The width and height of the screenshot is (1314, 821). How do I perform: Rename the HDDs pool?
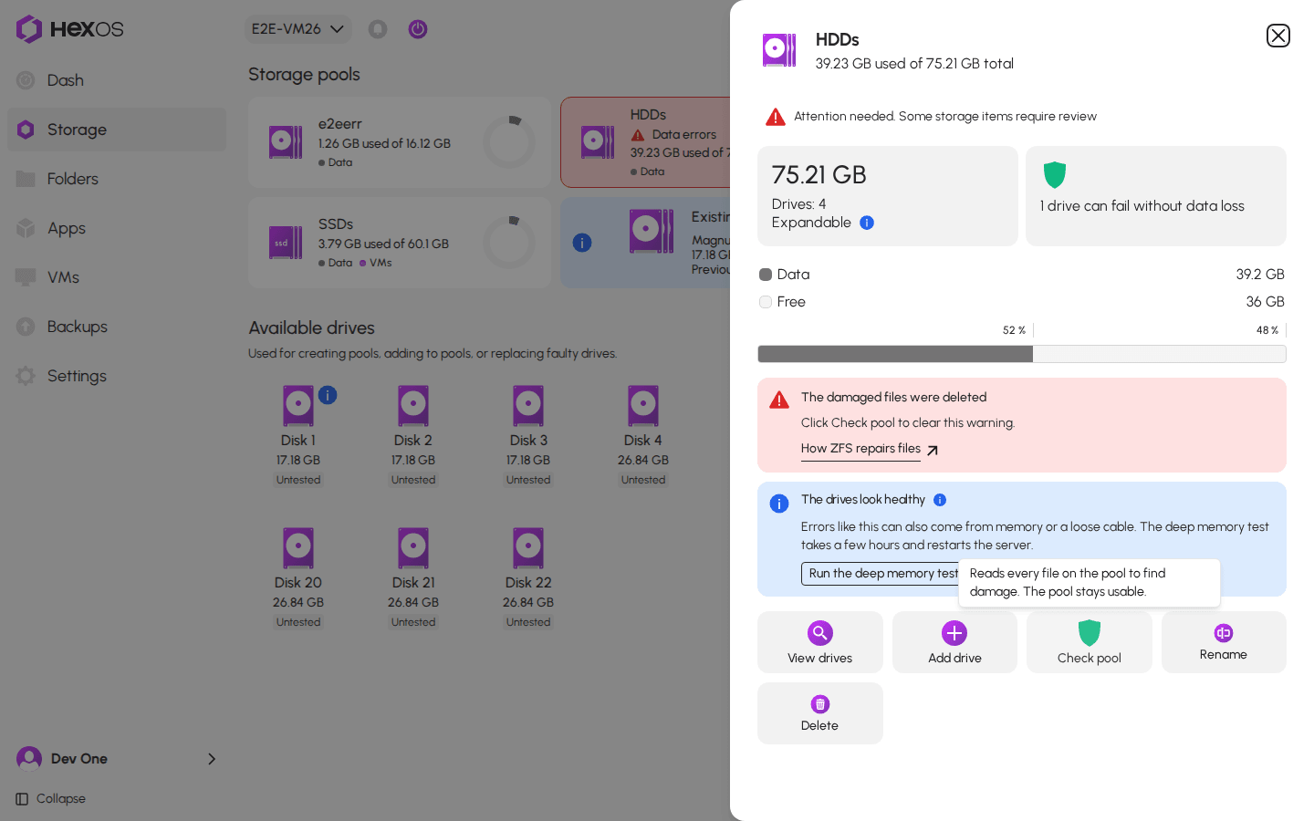pyautogui.click(x=1224, y=642)
